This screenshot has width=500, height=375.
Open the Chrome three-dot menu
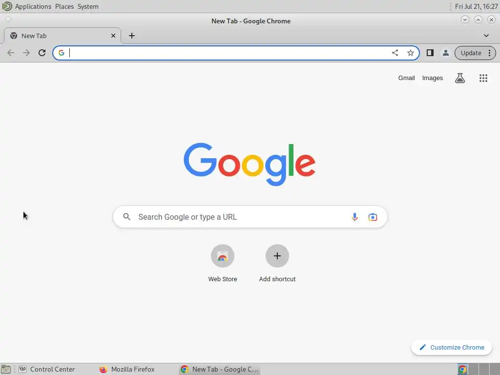[489, 53]
